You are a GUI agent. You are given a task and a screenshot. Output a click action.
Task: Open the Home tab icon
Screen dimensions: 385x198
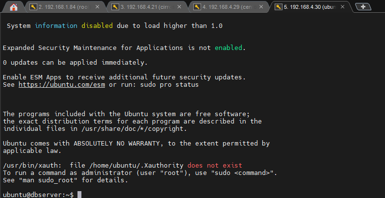click(14, 7)
